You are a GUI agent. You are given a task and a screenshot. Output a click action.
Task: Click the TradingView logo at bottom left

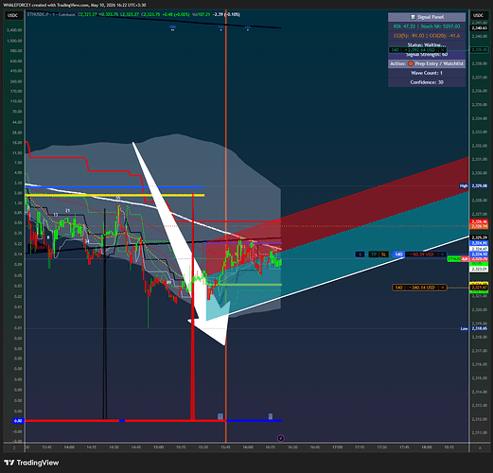coord(31,463)
